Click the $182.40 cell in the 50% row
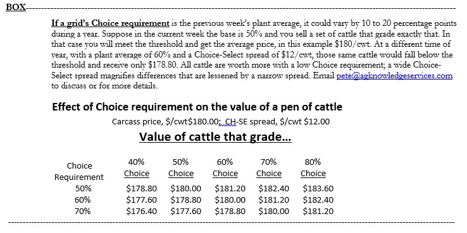This screenshot has width=467, height=233. click(x=274, y=188)
